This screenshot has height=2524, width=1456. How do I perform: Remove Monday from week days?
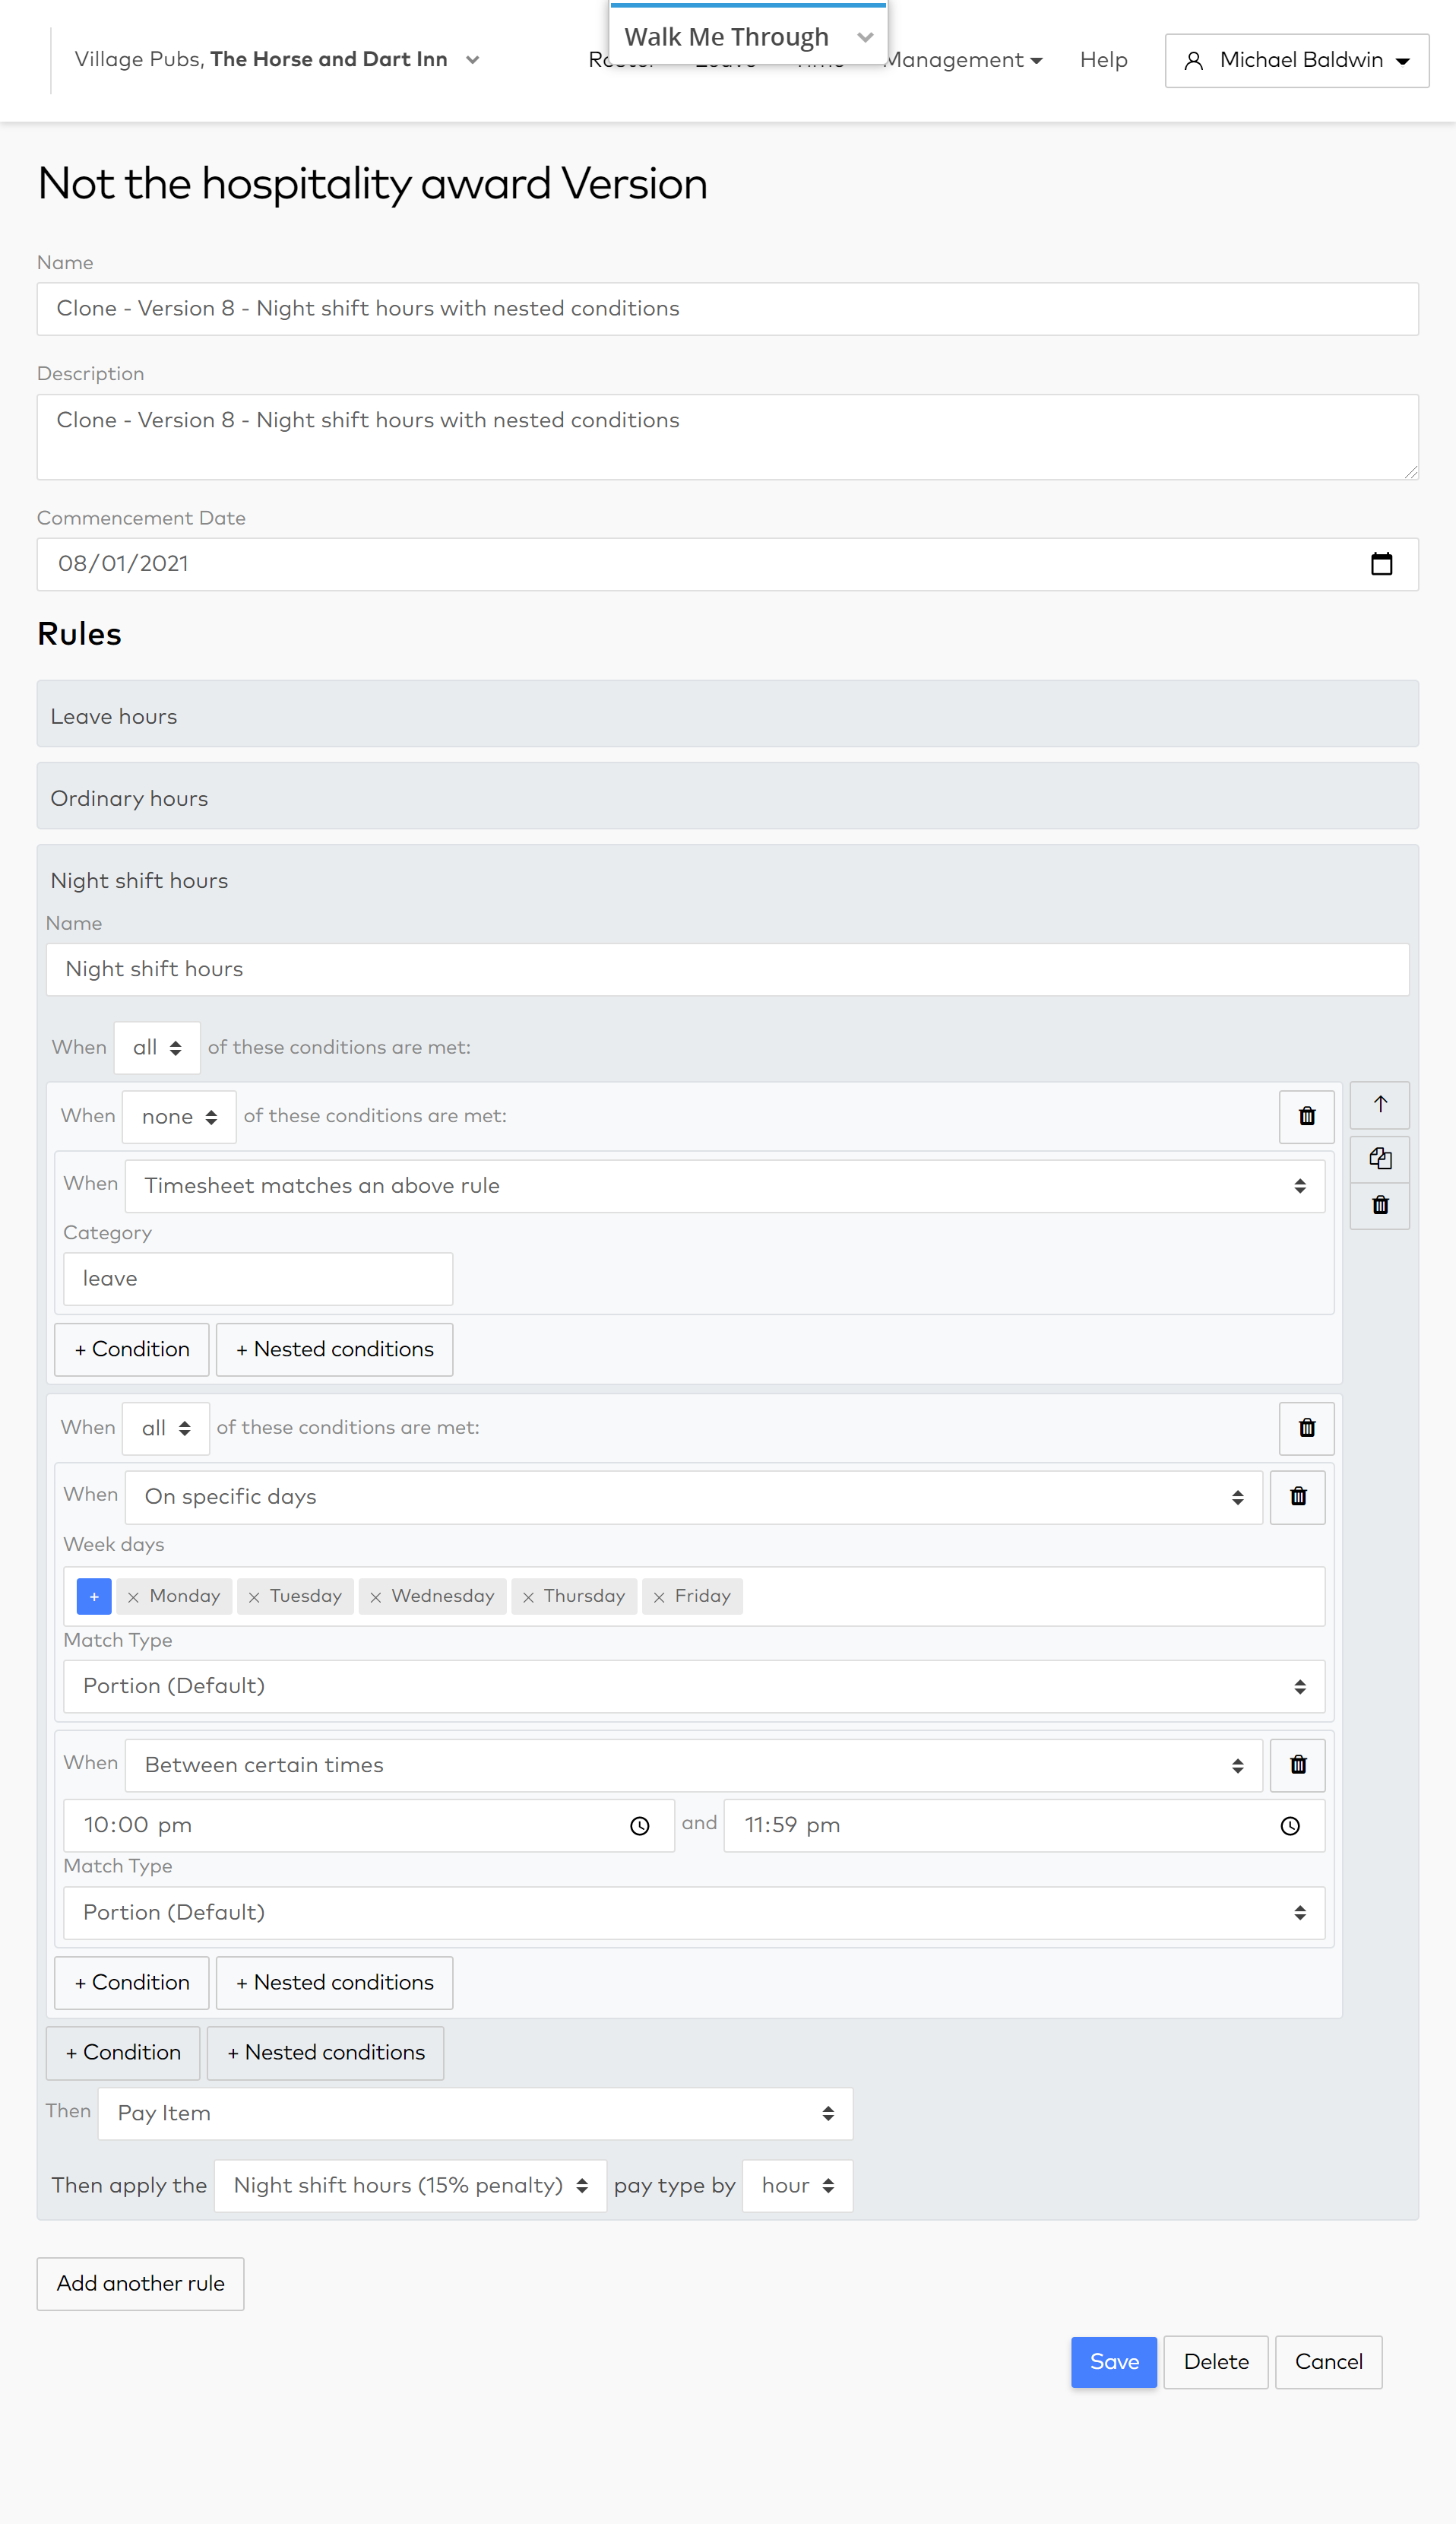133,1597
